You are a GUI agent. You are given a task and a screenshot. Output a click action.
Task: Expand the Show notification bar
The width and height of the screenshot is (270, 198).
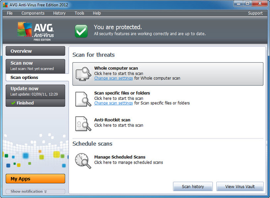pyautogui.click(x=35, y=191)
